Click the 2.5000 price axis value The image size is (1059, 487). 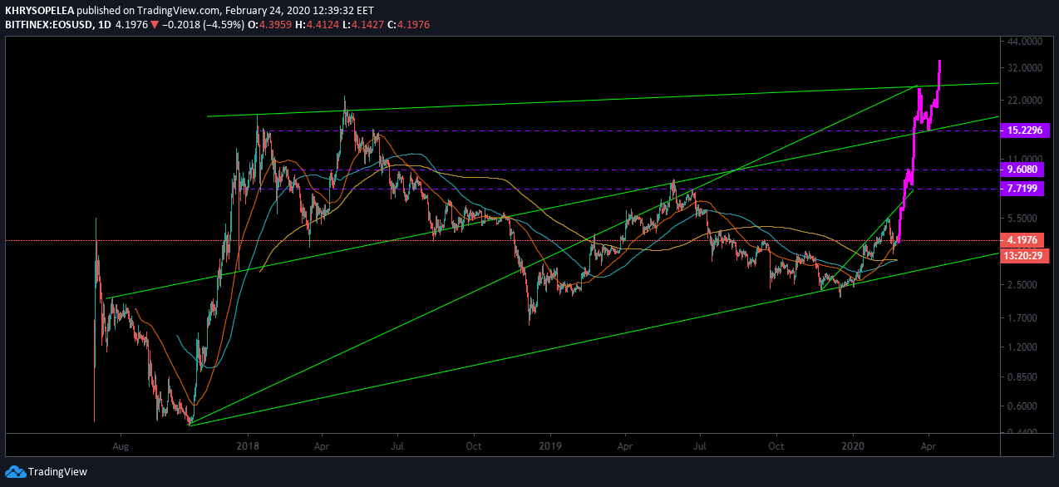[1024, 284]
